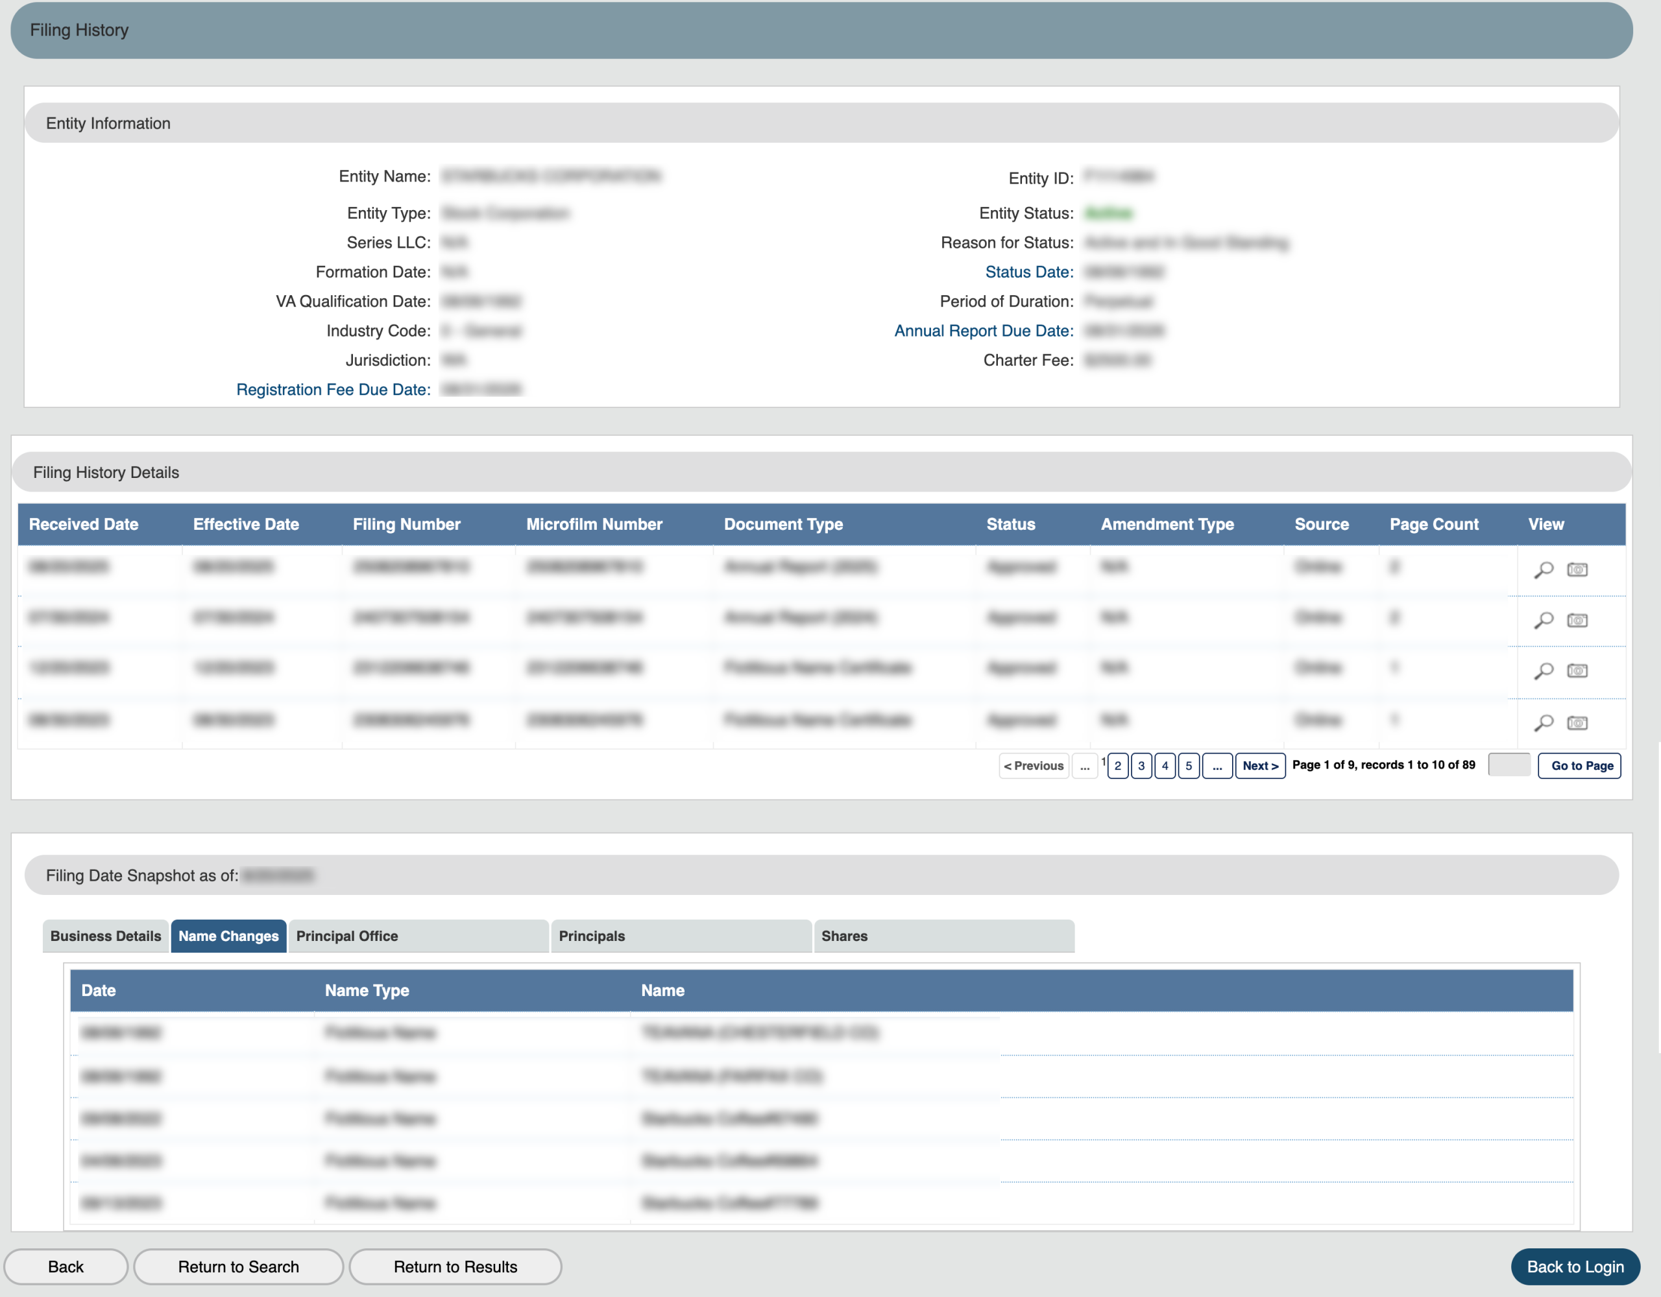Click the Date header in Name Changes table
Image resolution: width=1661 pixels, height=1297 pixels.
(x=98, y=990)
